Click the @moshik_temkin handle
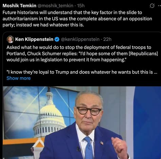The image size is (161, 159). pos(55,6)
